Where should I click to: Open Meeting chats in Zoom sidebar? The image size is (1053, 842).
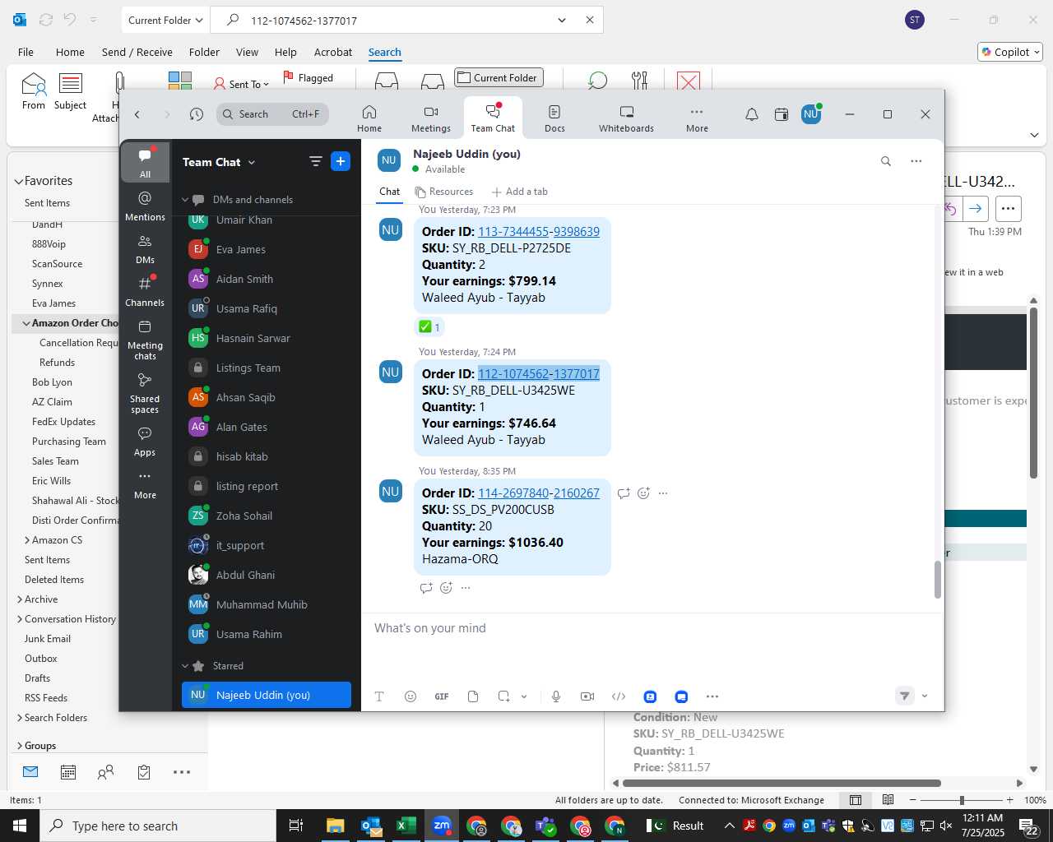[x=145, y=339]
